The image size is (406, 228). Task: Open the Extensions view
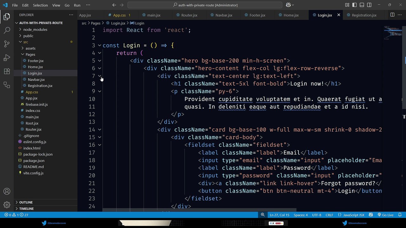coord(7,71)
